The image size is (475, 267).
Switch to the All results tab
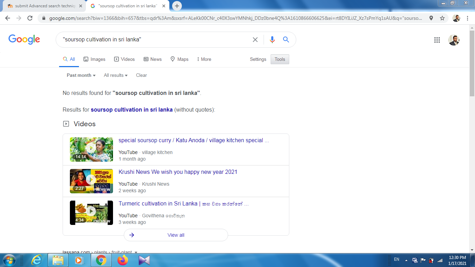coord(69,59)
